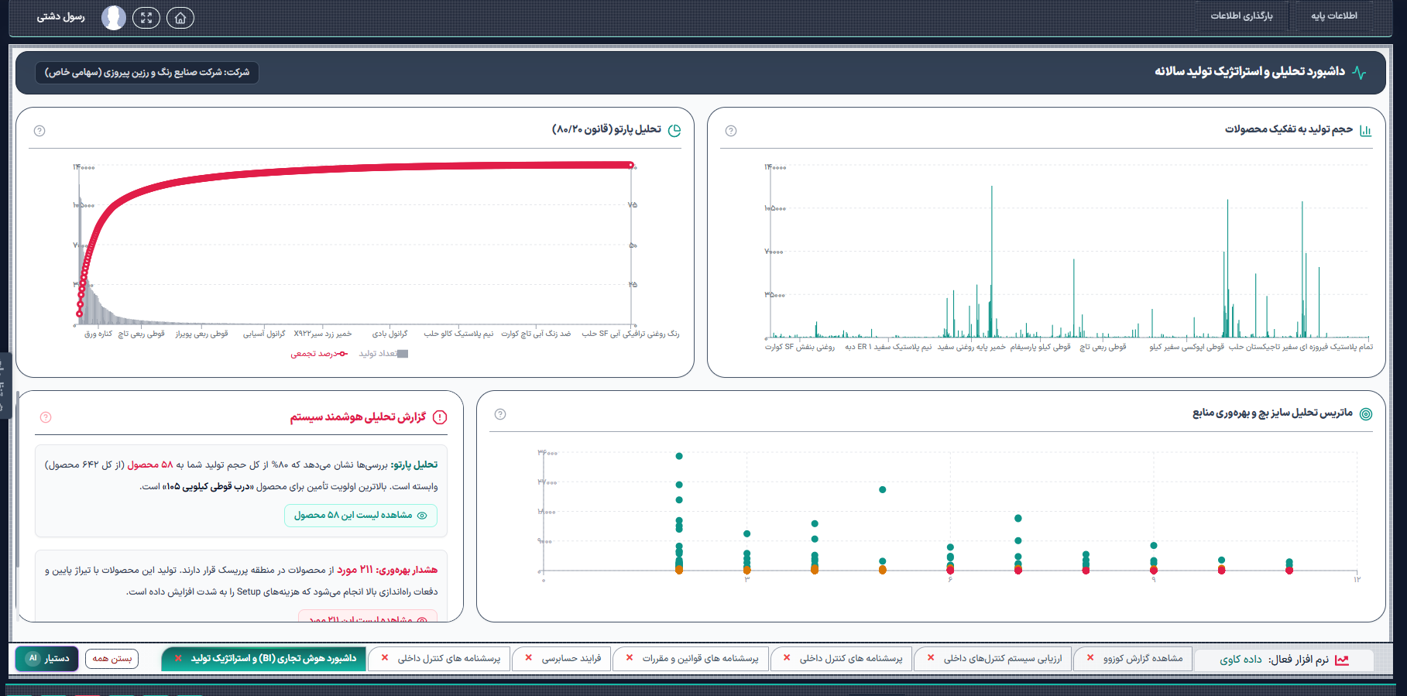The width and height of the screenshot is (1407, 696).
Task: Click the dashboard title 'داشبورد تحلیلی و استراتژیک تولید سالانه'
Action: coord(1250,71)
